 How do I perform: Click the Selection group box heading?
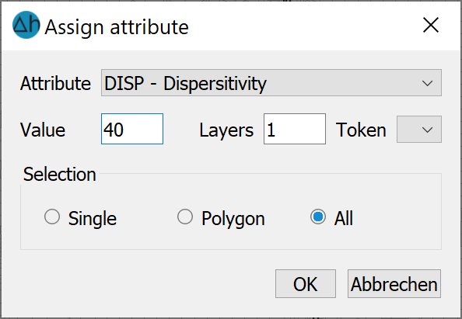point(60,175)
